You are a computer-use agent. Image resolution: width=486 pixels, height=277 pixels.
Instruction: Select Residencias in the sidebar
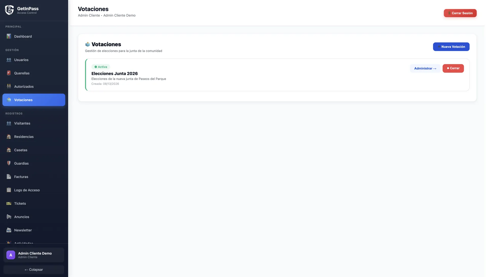point(34,137)
